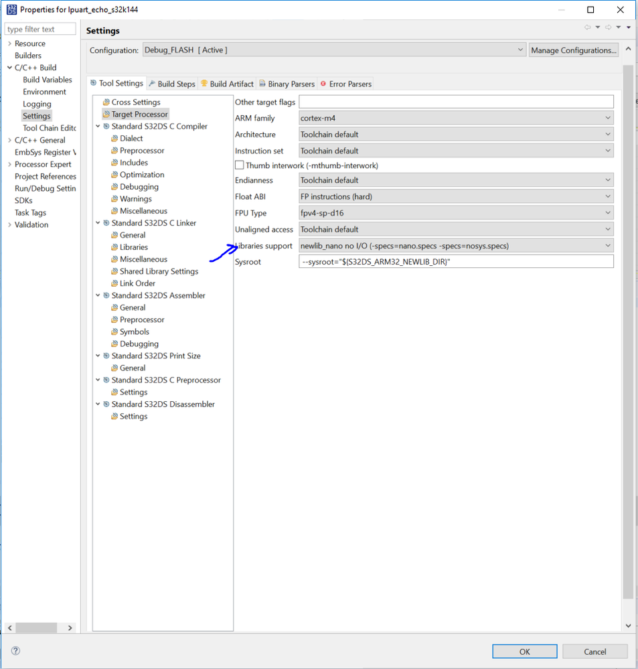Expand the C/C++ General node
Image resolution: width=638 pixels, height=669 pixels.
pos(9,140)
